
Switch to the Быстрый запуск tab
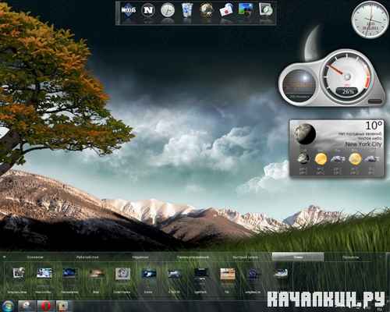click(x=245, y=257)
